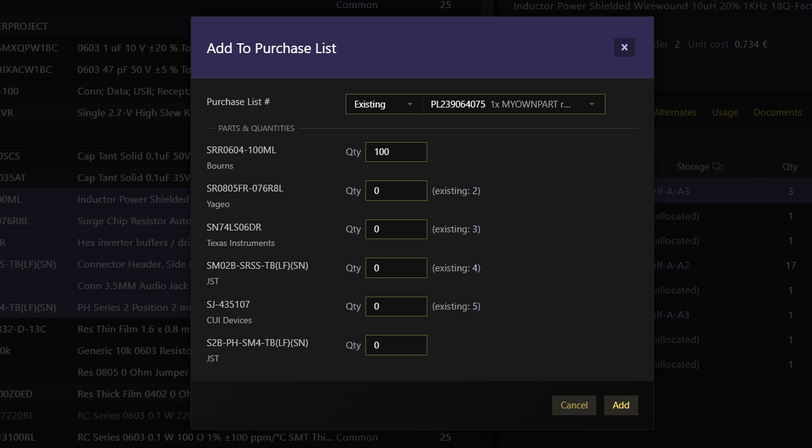Click the Qty field for SRR0604-100ML
The height and width of the screenshot is (448, 812).
pos(396,152)
